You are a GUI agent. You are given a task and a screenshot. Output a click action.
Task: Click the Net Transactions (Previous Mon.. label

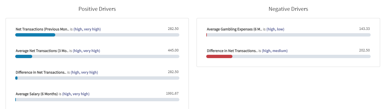click(42, 29)
